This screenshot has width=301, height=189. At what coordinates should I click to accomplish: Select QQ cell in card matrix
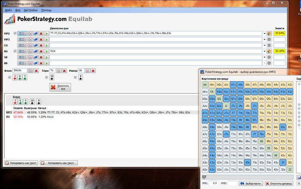pos(219,99)
